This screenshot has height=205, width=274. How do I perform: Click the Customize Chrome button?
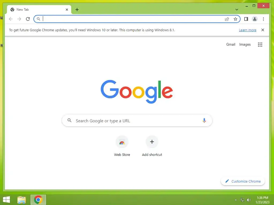pyautogui.click(x=243, y=181)
